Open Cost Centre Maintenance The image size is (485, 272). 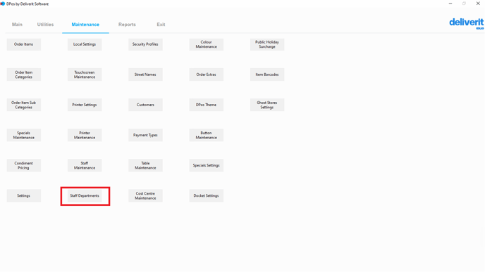pos(145,196)
